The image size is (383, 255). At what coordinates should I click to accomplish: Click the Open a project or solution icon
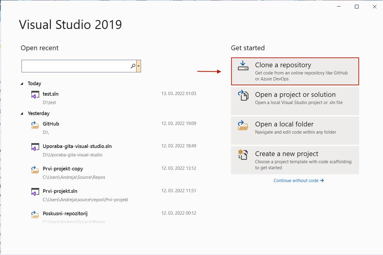coord(243,95)
